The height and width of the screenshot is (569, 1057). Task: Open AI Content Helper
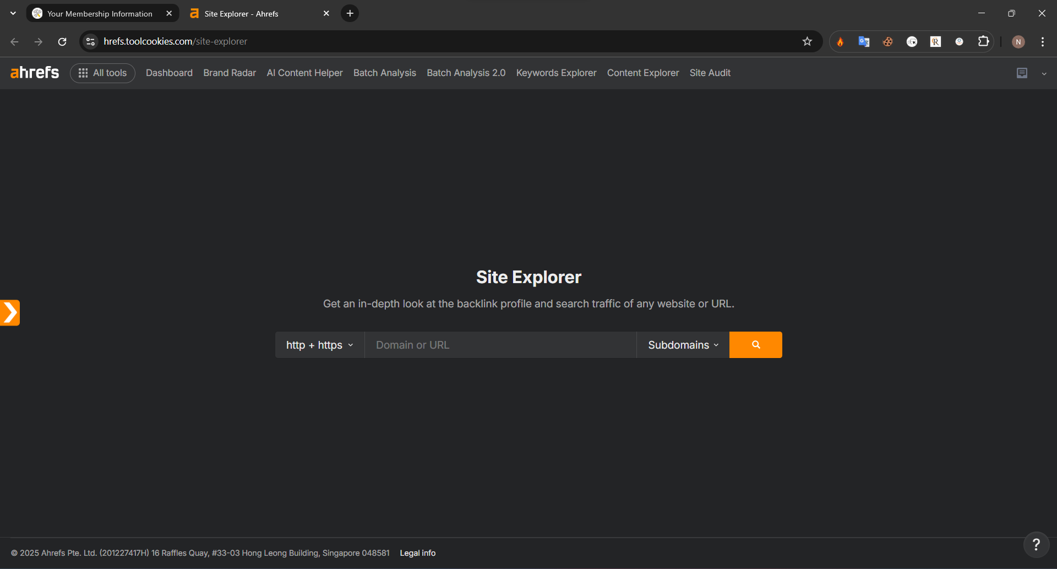pos(304,73)
